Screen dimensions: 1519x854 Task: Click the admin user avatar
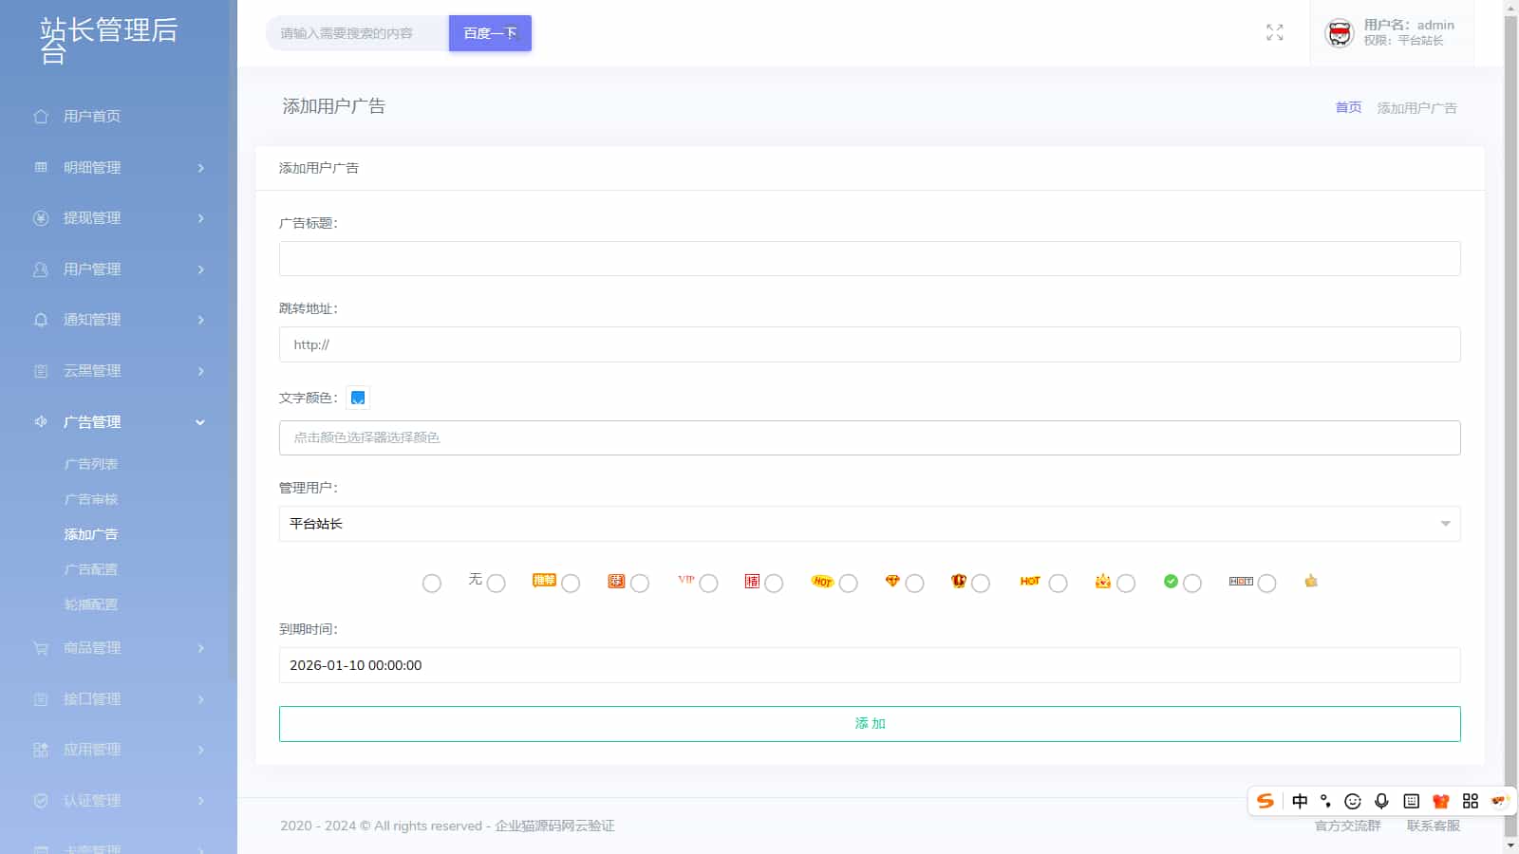[1339, 33]
